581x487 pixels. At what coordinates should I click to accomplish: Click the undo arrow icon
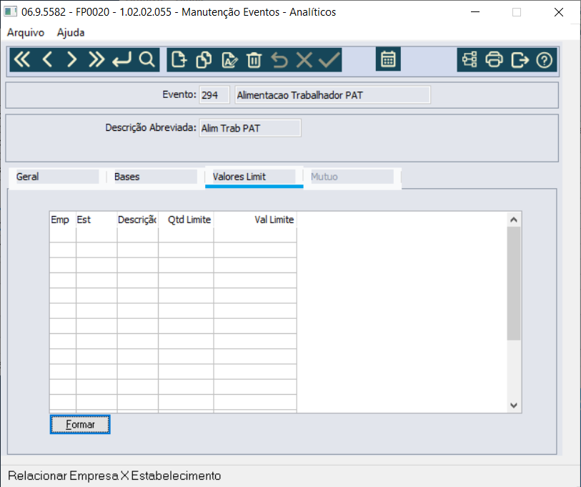pos(279,60)
